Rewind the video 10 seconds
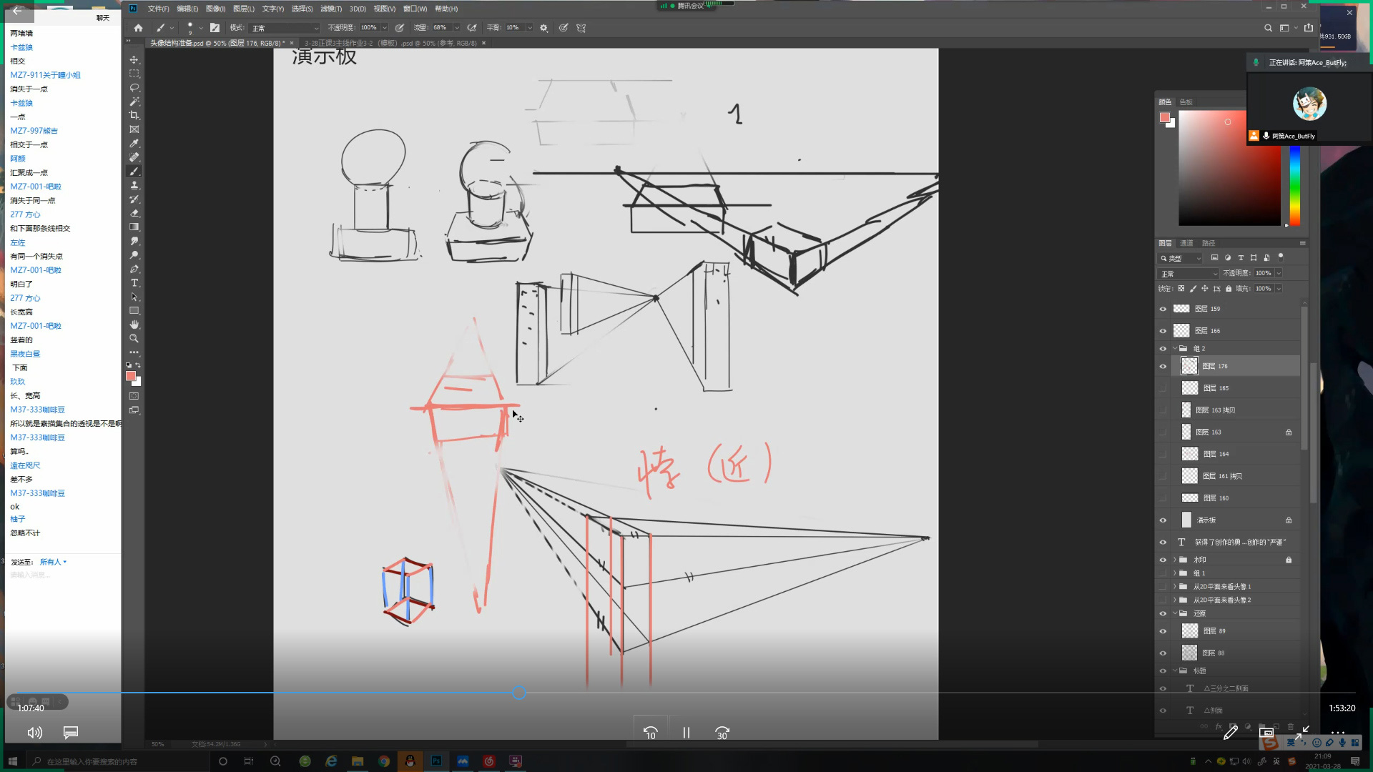The image size is (1373, 772). (x=650, y=733)
